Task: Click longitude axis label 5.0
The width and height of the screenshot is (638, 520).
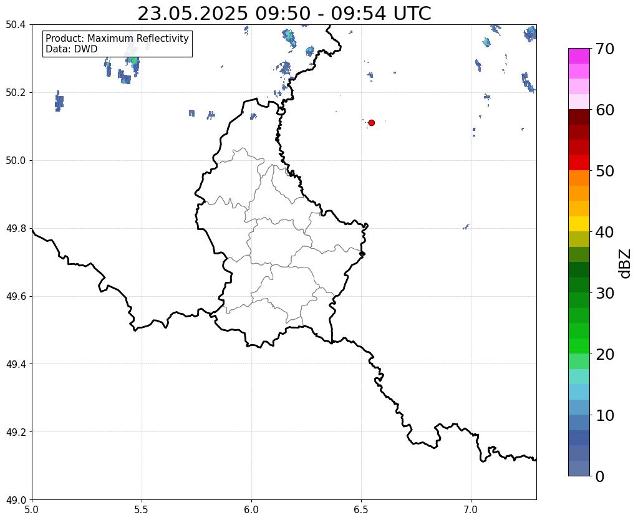Action: point(32,510)
